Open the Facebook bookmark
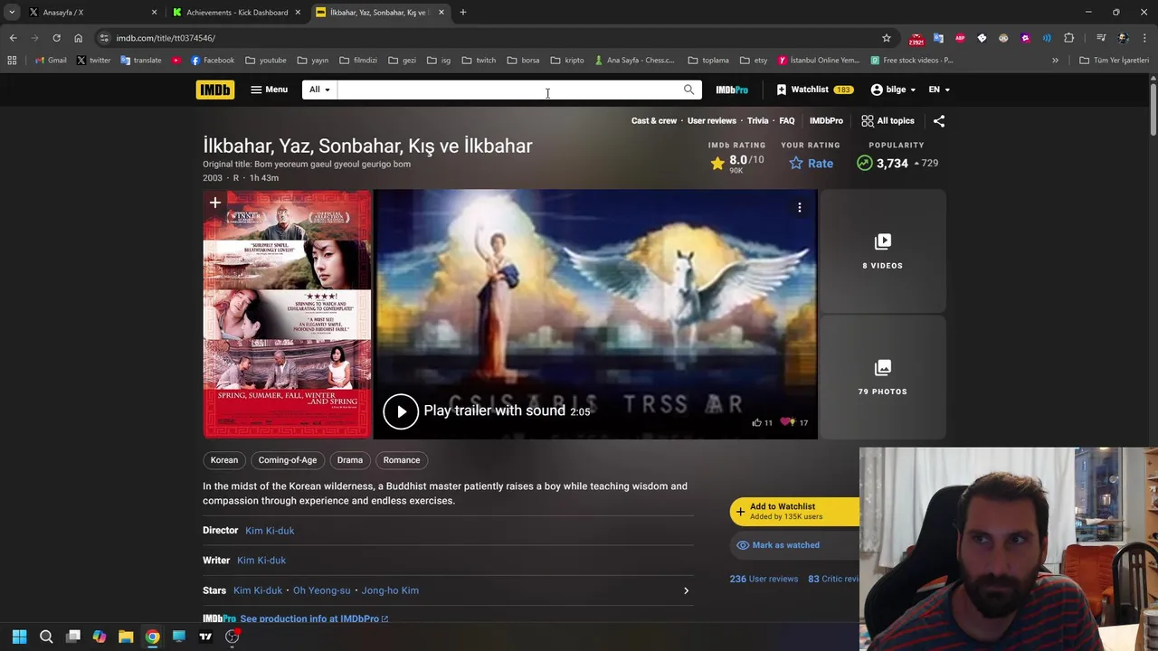The image size is (1158, 651). point(213,61)
